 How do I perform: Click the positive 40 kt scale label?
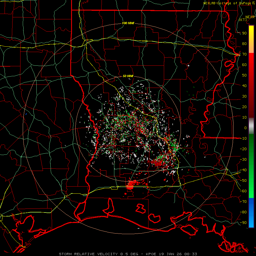pos(244,86)
